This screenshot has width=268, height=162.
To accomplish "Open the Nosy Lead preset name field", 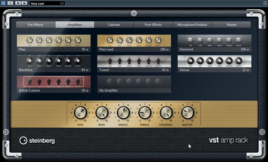I will point(45,3).
